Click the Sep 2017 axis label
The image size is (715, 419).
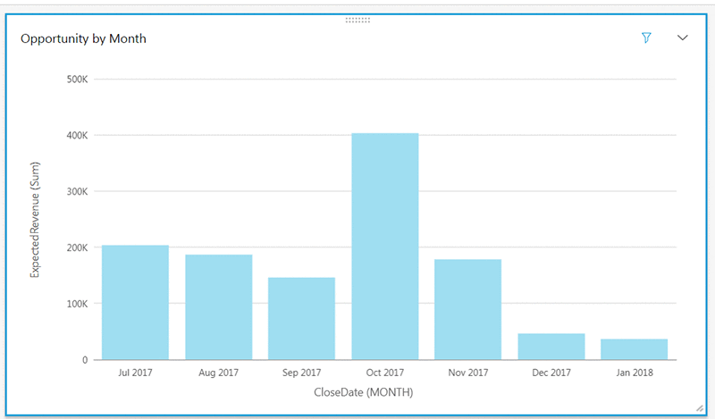click(x=301, y=373)
